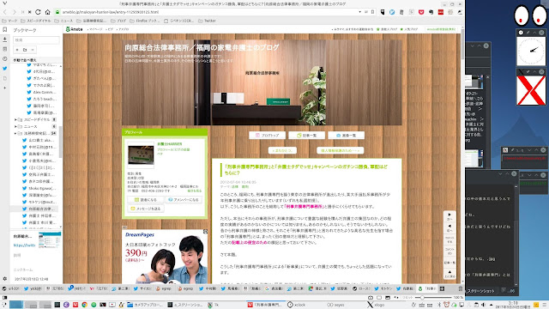Open a new tab with plus button
The height and width of the screenshot is (309, 549).
click(443, 288)
